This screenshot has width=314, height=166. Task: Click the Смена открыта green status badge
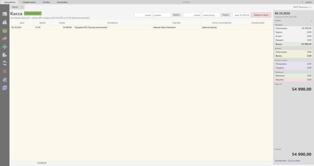[33, 13]
